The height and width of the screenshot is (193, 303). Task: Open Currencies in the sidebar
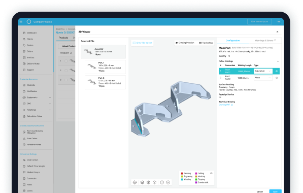(29, 178)
